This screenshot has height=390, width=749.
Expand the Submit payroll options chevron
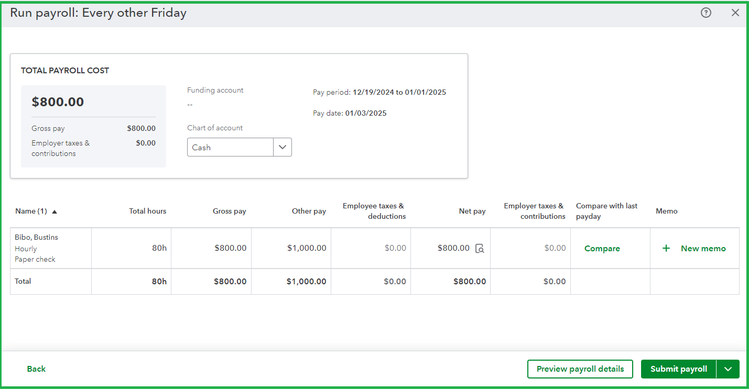click(x=728, y=369)
